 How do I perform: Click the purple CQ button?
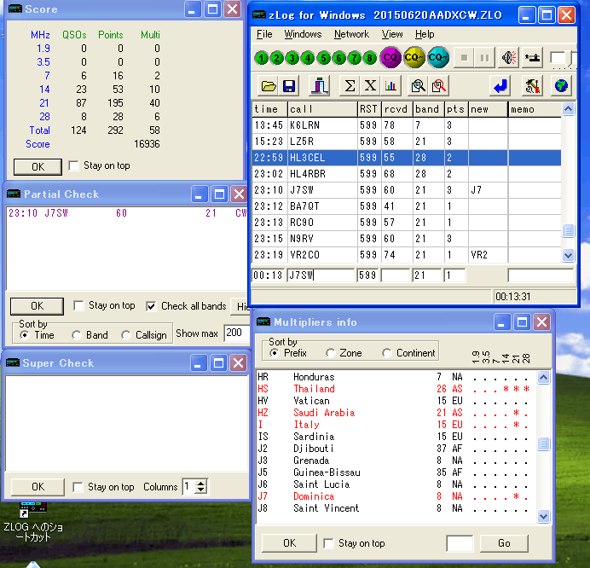point(390,57)
